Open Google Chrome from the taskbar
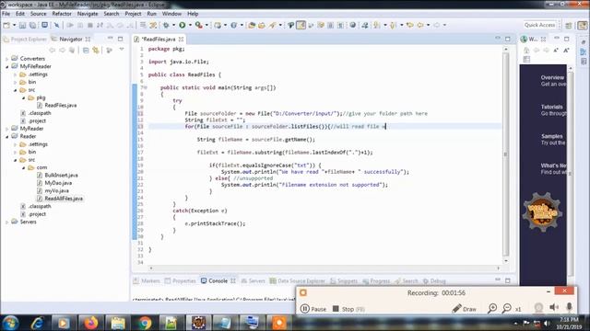 pos(144,323)
